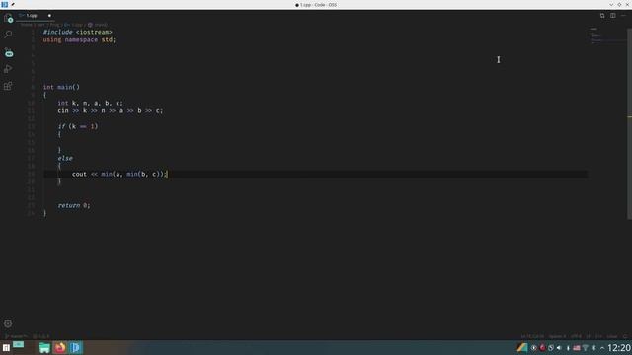Select the 1.cpp editor tab

coord(35,16)
